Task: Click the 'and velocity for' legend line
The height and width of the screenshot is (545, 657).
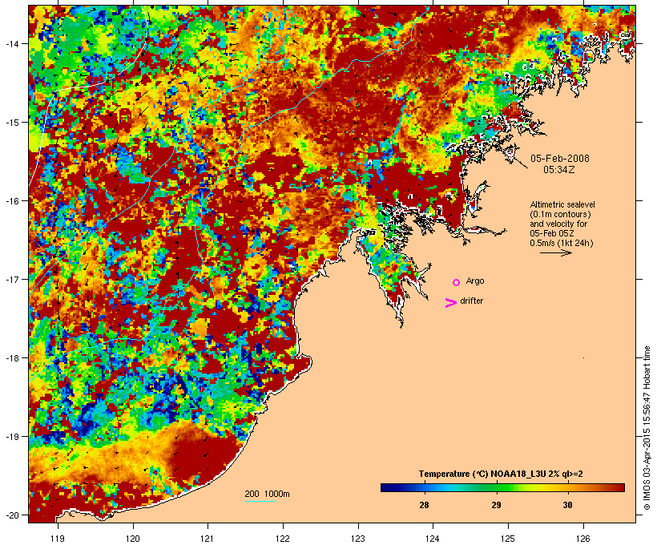Action: (558, 224)
